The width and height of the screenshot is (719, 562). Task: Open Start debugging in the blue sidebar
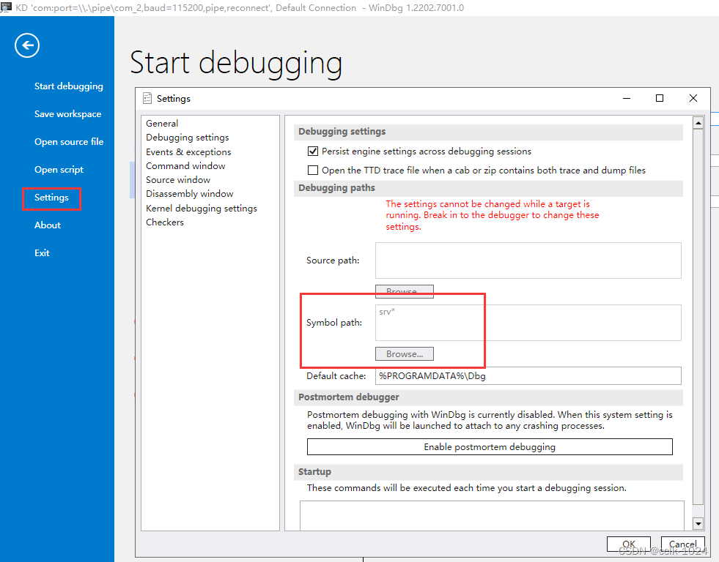point(69,86)
